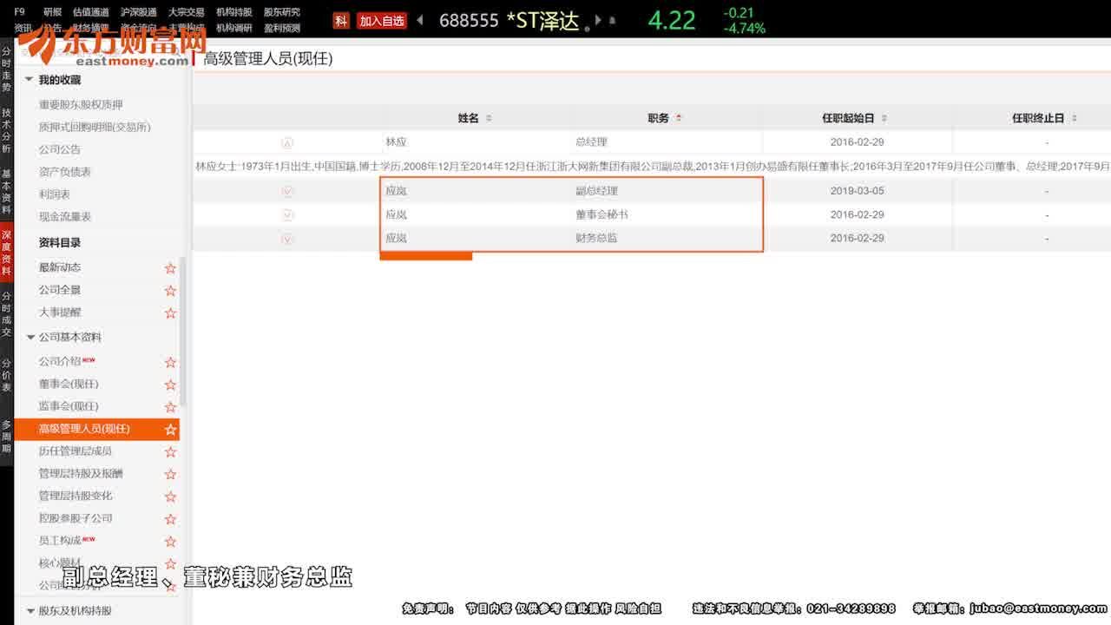The image size is (1111, 625).
Task: Switch to 分时成交 vertical tab
Action: 7,314
